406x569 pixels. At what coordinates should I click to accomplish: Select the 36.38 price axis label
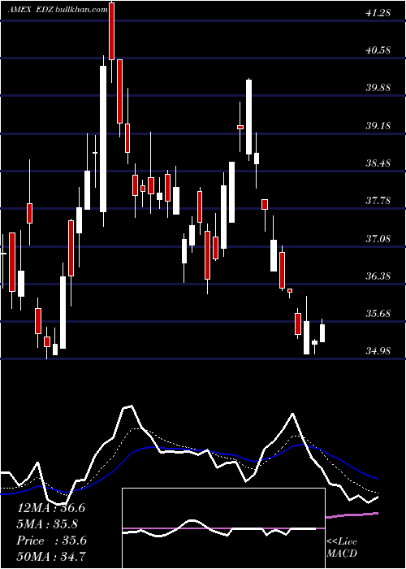point(378,276)
